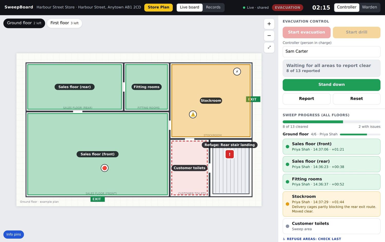385x242 pixels.
Task: Click the EVACUATION status badge
Action: tap(287, 7)
